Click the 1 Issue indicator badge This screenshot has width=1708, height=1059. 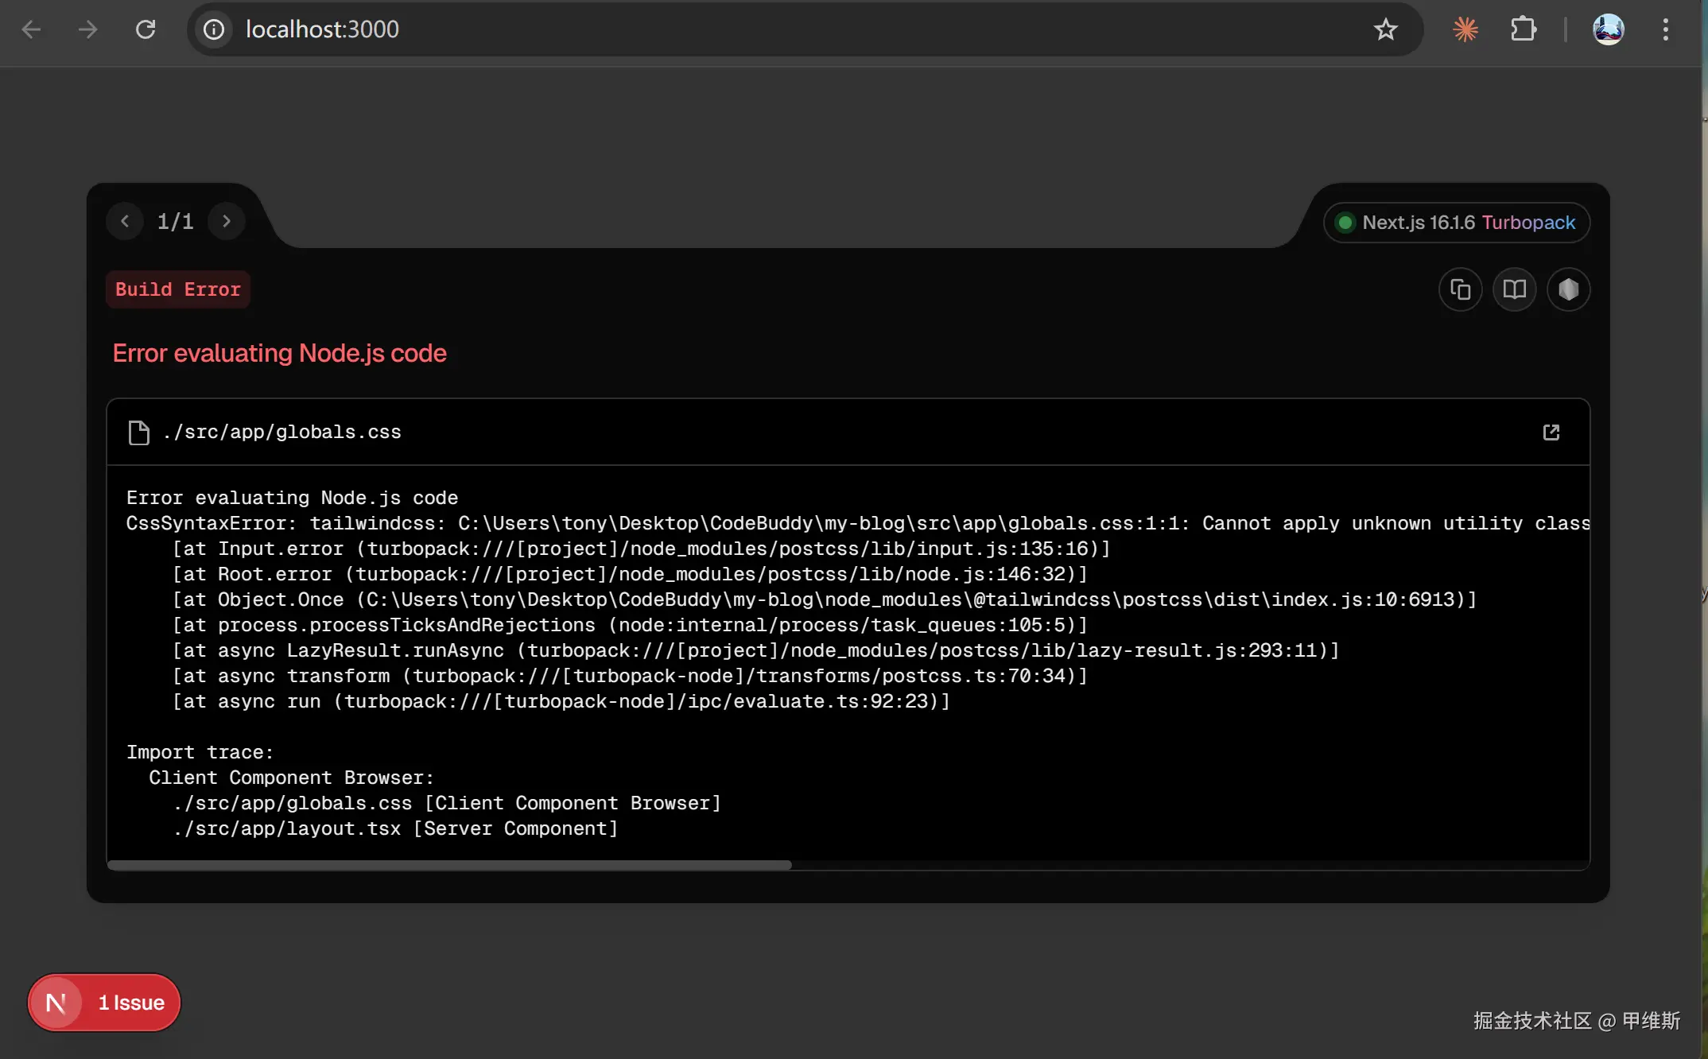pos(131,1003)
